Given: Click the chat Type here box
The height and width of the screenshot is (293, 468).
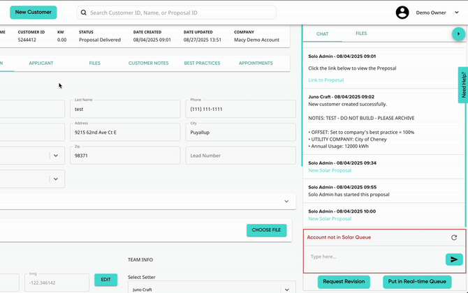Looking at the screenshot, I should [376, 257].
